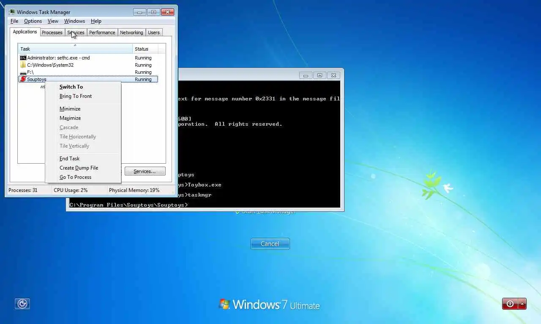Click the Services... button

145,171
